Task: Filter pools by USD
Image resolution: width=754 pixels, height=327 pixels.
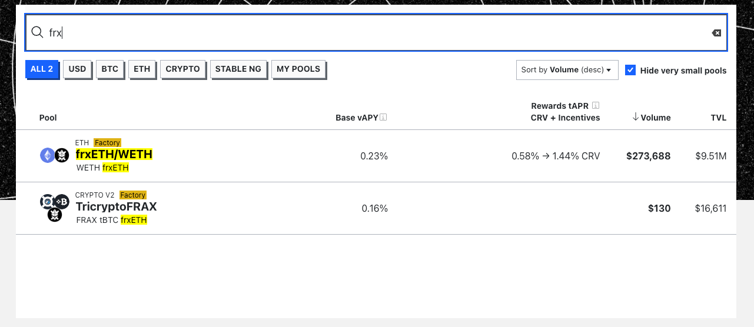Action: 77,69
